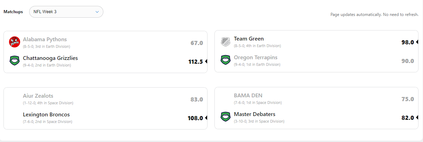Click the Aiur Zealots team name
This screenshot has height=142, width=423.
click(x=38, y=96)
